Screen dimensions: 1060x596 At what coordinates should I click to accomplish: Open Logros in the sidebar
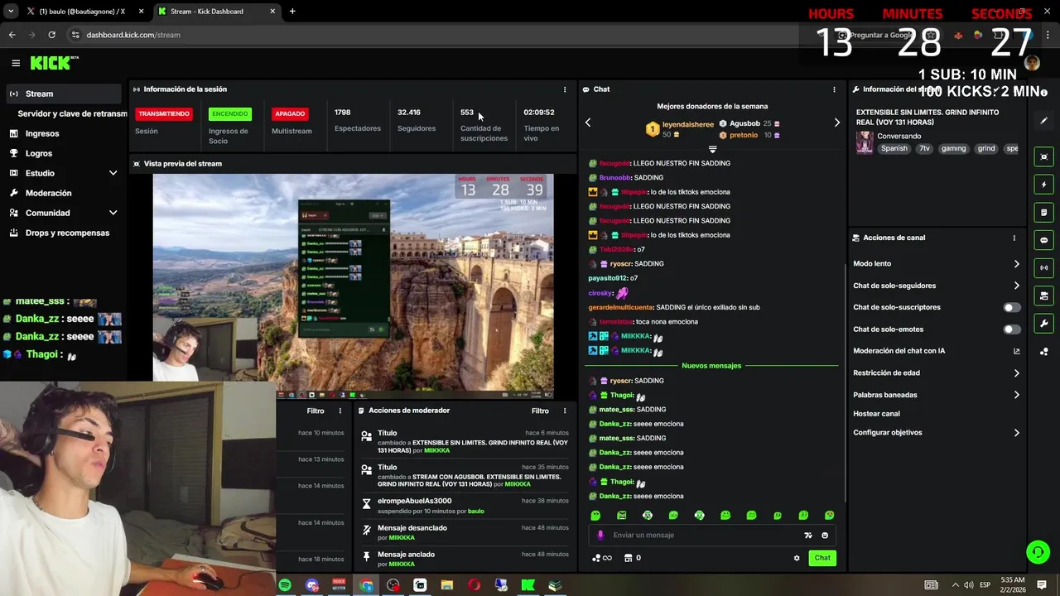pyautogui.click(x=39, y=153)
